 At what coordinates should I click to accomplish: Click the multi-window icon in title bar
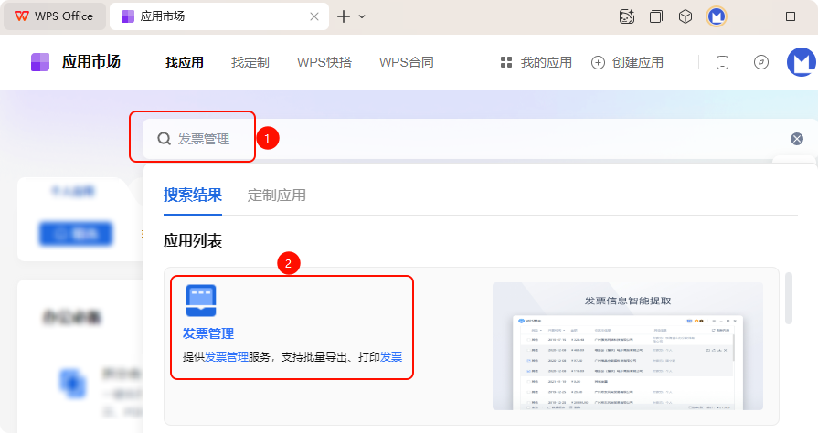(656, 16)
